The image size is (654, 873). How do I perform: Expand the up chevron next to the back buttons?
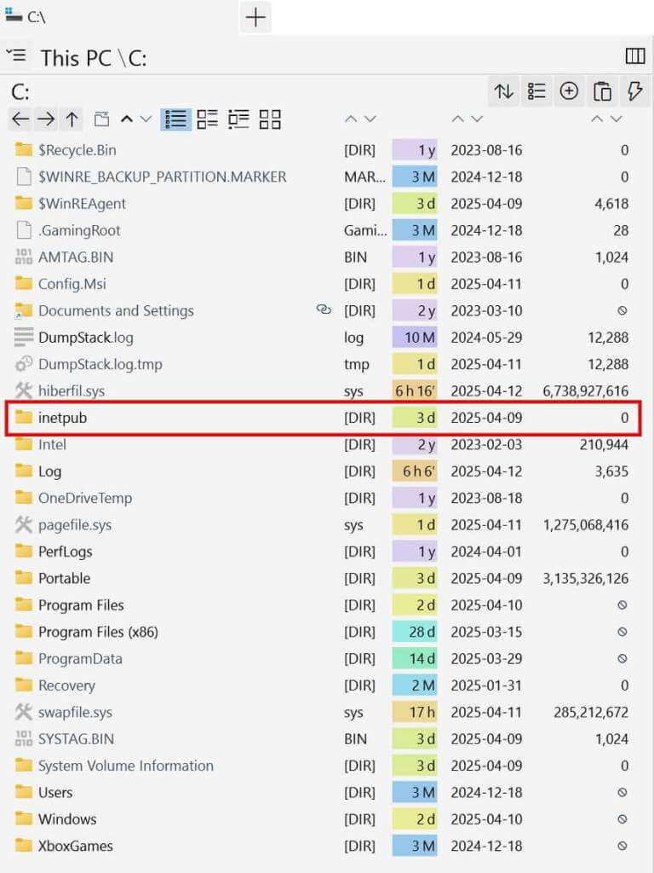coord(125,119)
